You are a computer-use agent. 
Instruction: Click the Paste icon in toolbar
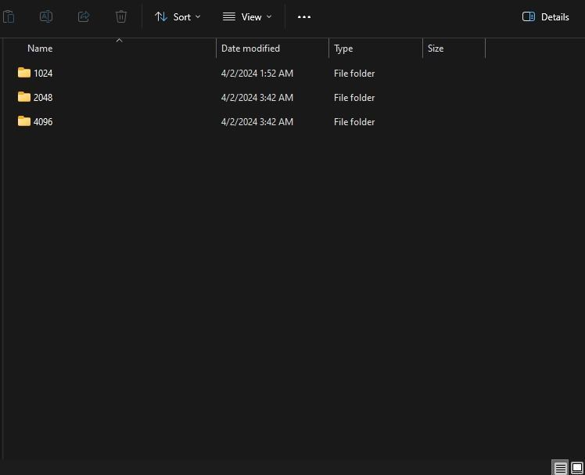[x=8, y=16]
